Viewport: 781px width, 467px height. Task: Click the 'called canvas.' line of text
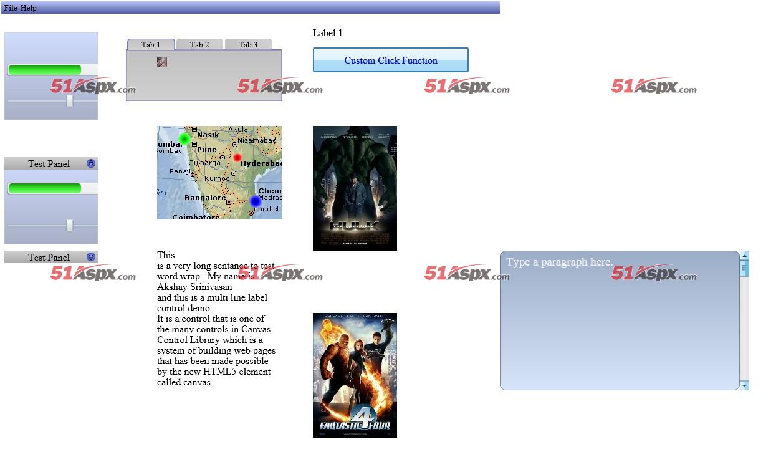coord(185,382)
